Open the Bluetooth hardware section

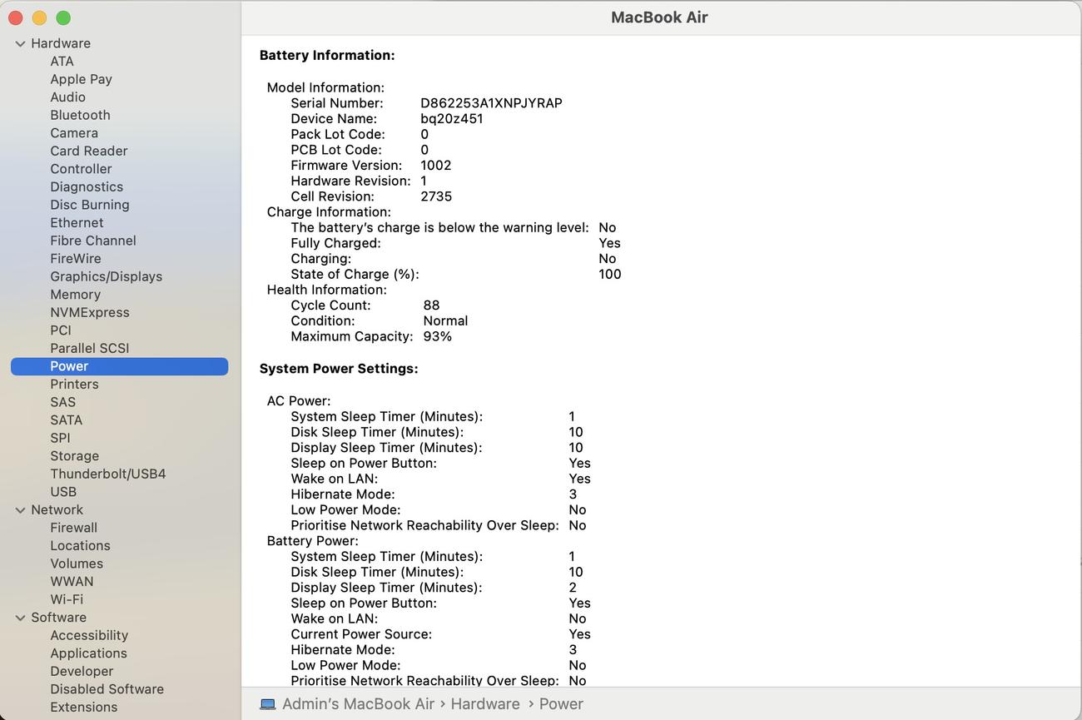pyautogui.click(x=80, y=115)
